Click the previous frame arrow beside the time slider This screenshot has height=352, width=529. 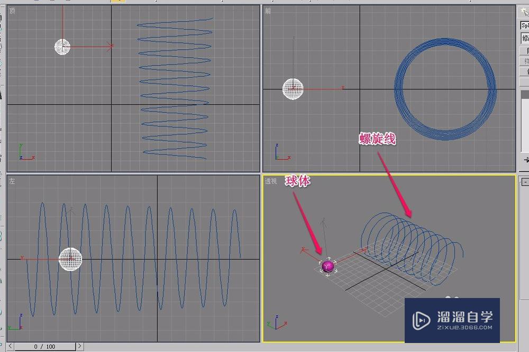click(x=11, y=346)
